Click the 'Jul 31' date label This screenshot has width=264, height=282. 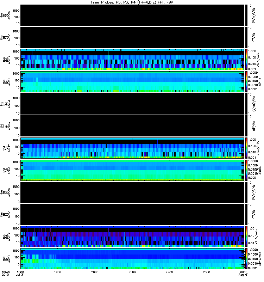(20, 275)
